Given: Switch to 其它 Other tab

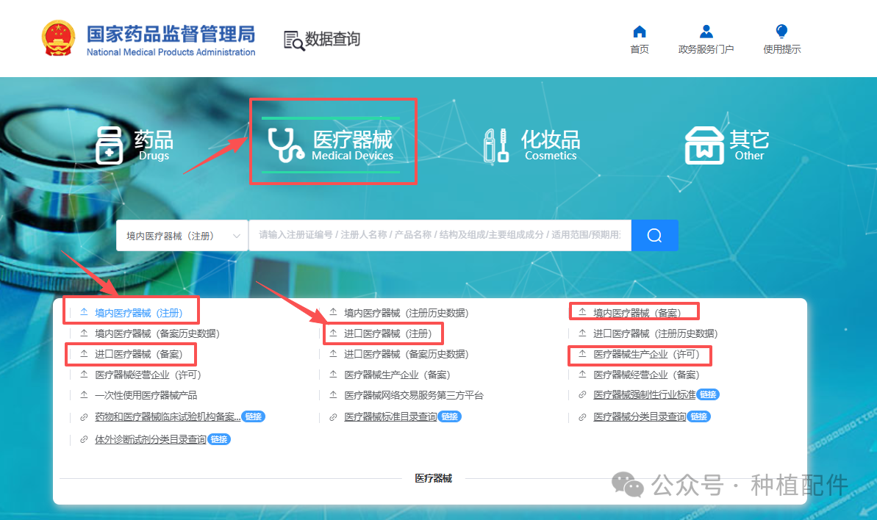Looking at the screenshot, I should click(728, 145).
